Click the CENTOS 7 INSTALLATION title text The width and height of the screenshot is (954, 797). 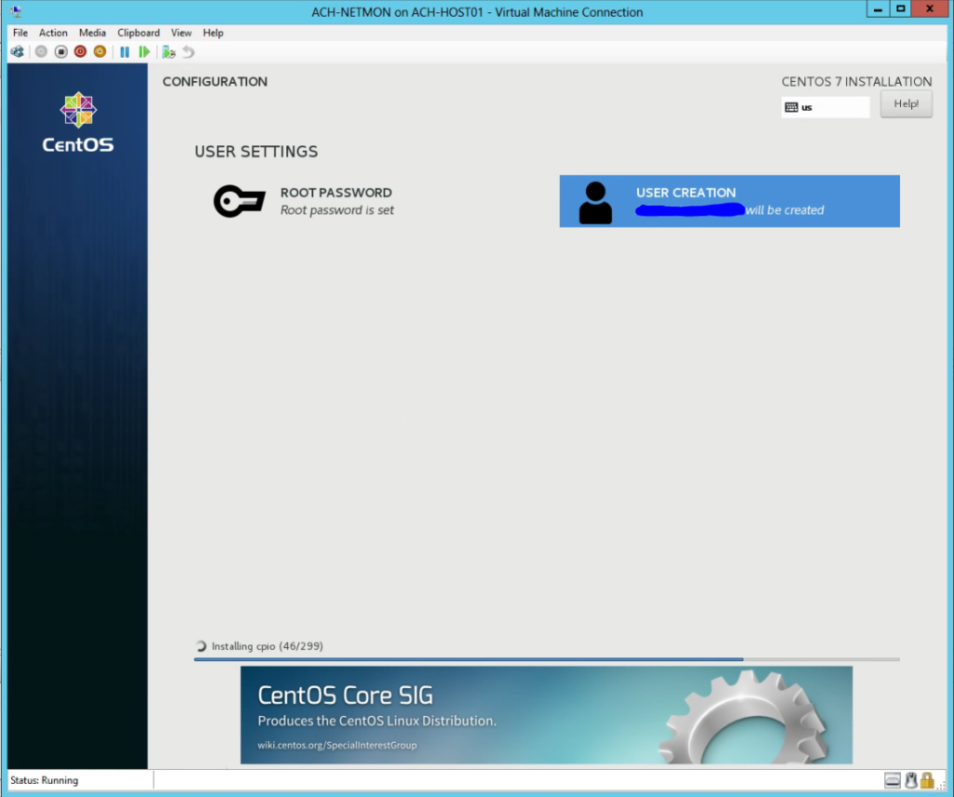857,82
